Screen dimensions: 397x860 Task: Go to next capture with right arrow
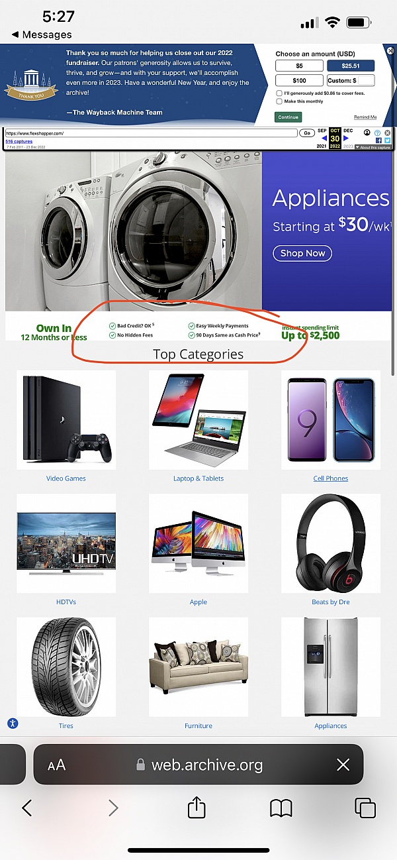tap(346, 138)
